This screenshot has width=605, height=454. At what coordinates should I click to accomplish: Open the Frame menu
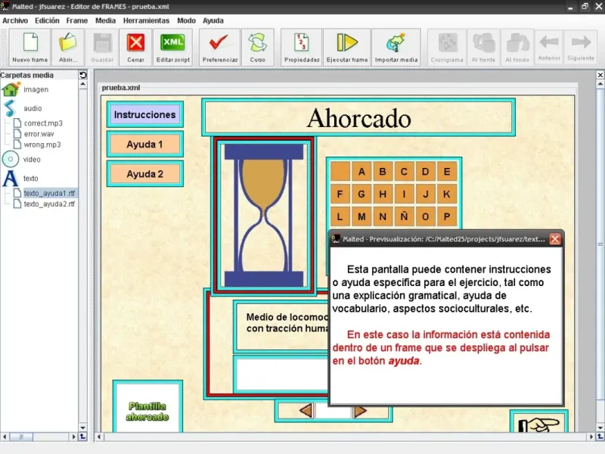tap(77, 20)
